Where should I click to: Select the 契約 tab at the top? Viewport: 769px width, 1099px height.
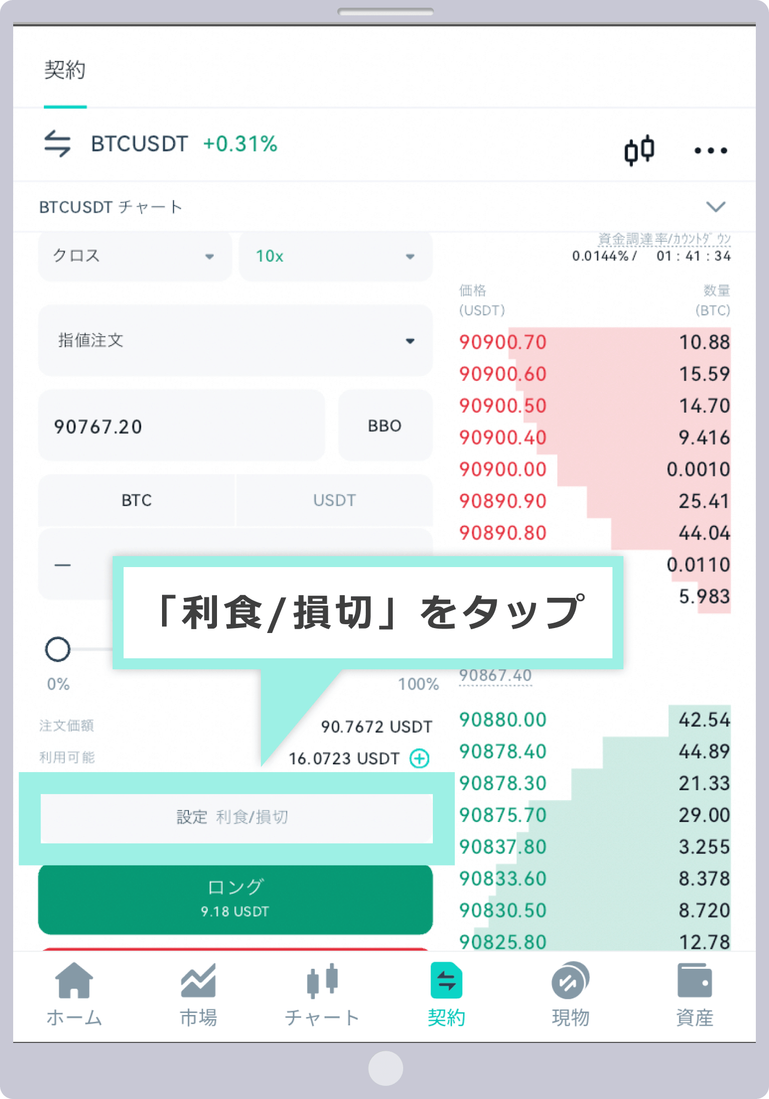(65, 70)
